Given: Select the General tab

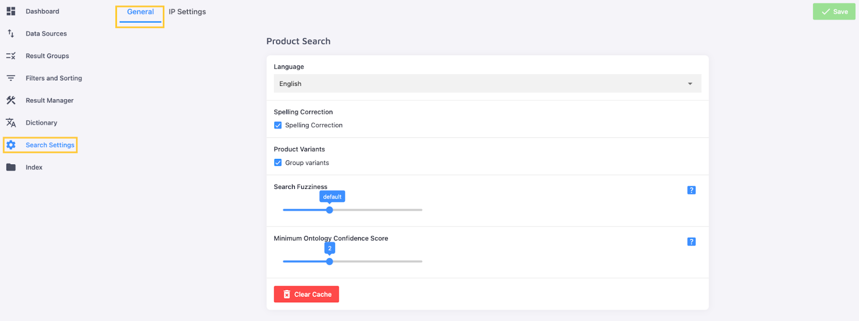Looking at the screenshot, I should coord(140,12).
